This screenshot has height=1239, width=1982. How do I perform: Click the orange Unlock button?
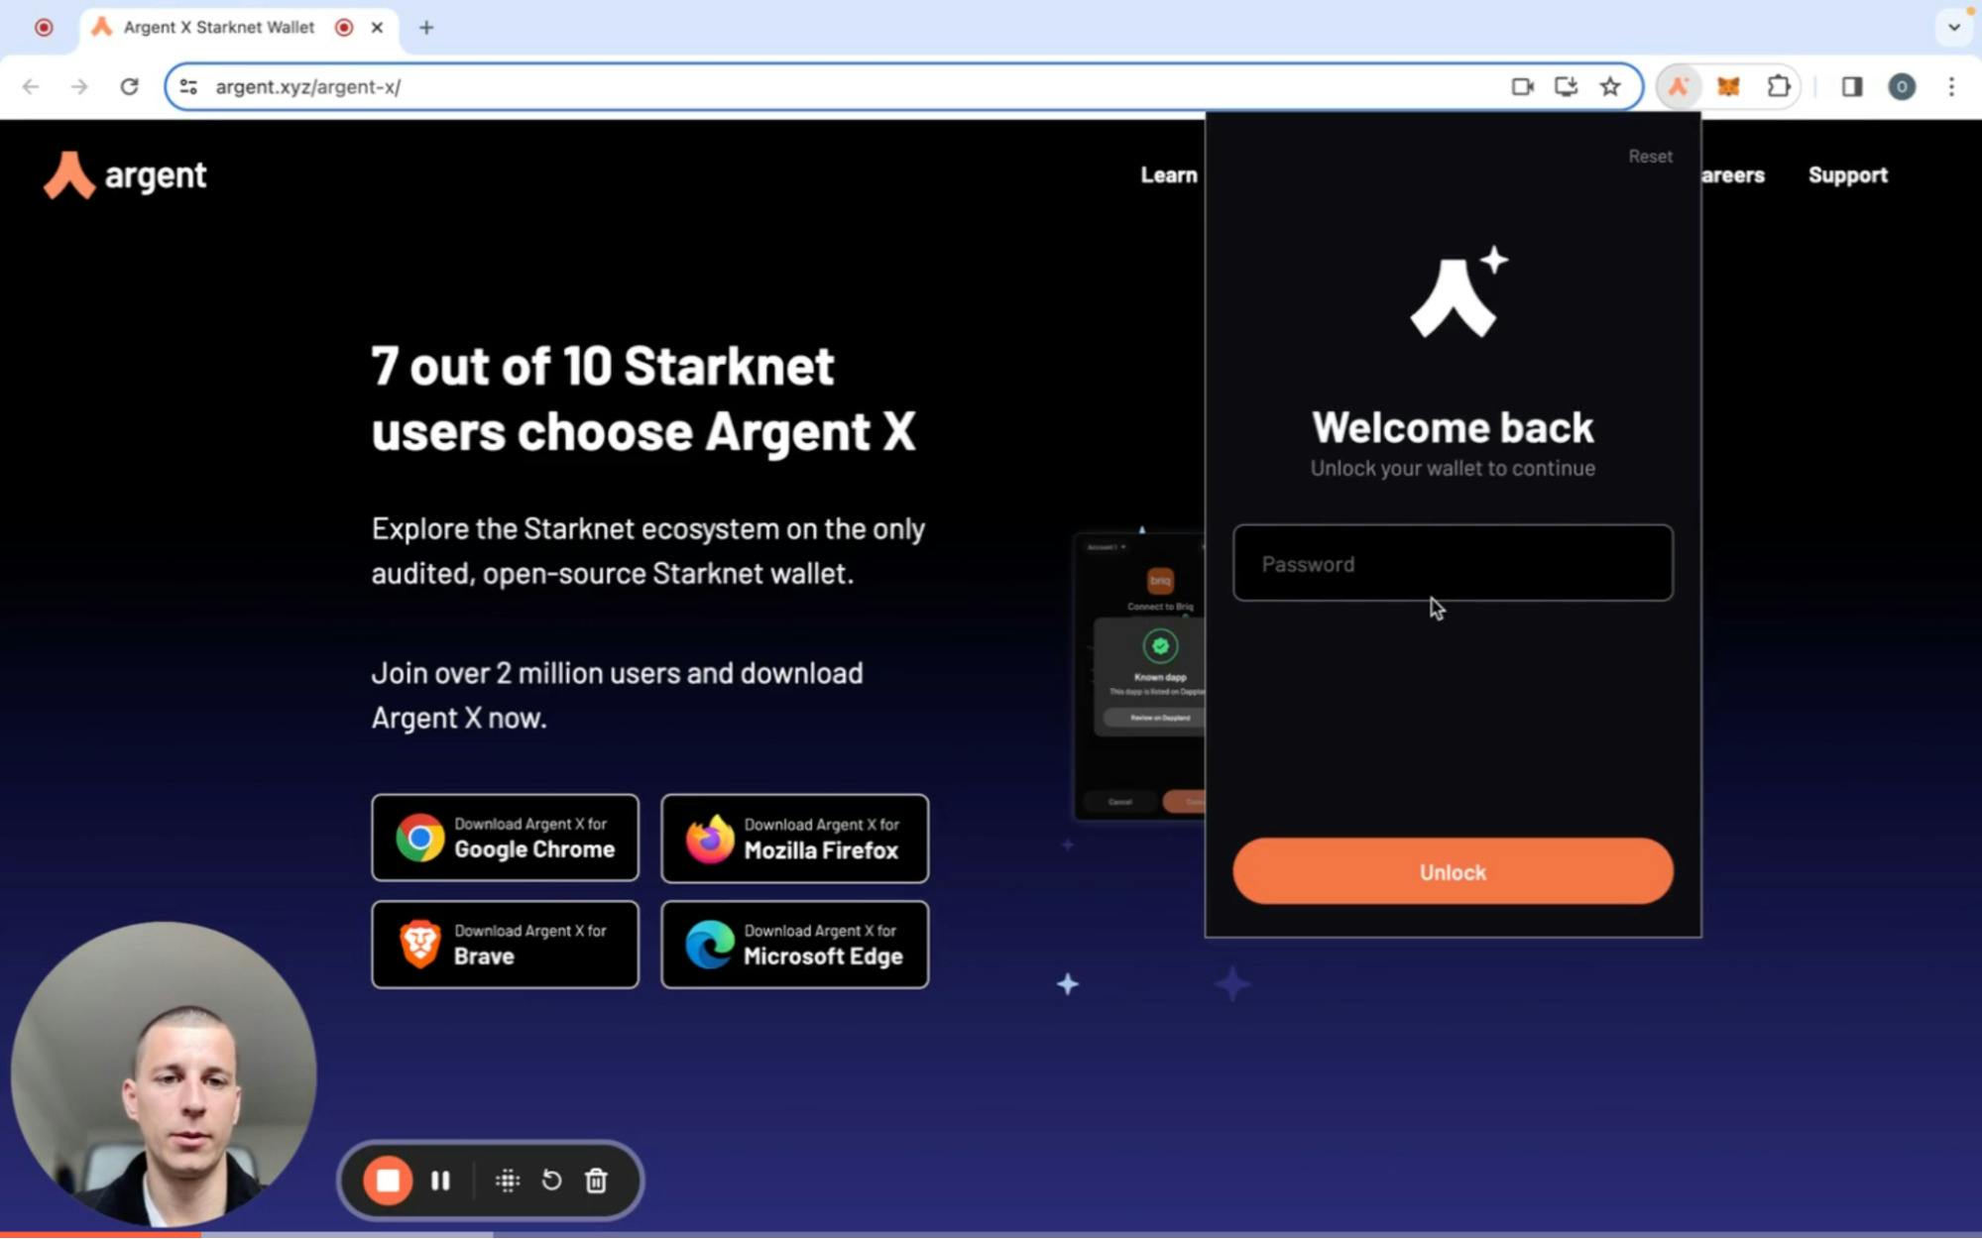[x=1453, y=871]
